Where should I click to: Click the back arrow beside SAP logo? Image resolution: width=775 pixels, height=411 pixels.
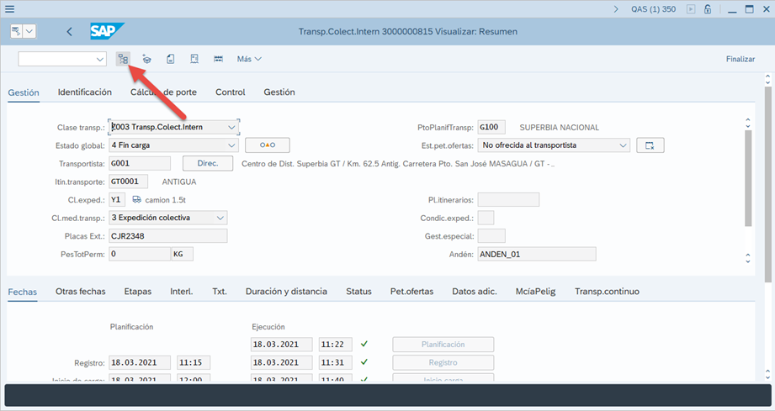[69, 32]
